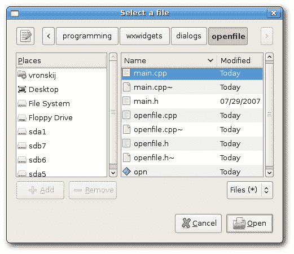Click the opn executable diamond icon
This screenshot has height=254, width=294.
point(126,172)
